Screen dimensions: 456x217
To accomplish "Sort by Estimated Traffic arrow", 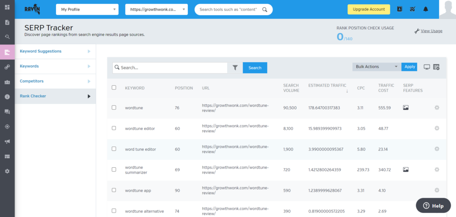I will (x=347, y=91).
